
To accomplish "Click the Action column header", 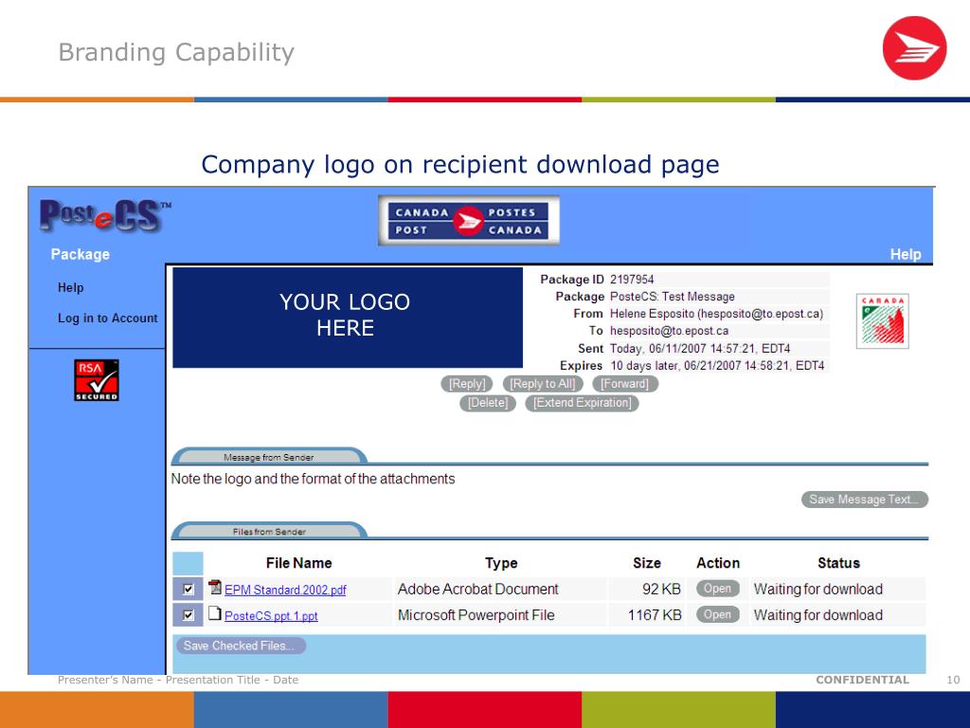I will pyautogui.click(x=718, y=563).
